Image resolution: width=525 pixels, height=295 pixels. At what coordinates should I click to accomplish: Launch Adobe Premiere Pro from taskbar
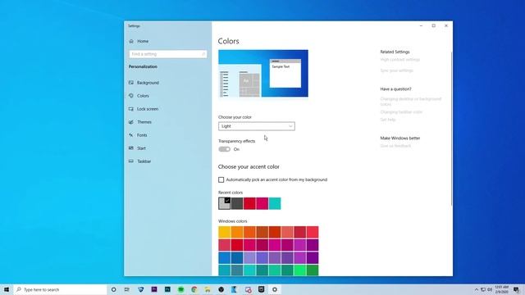tap(154, 289)
